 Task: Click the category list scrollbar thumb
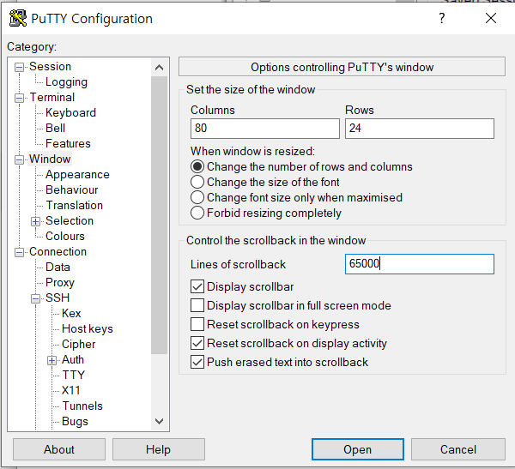click(160, 215)
